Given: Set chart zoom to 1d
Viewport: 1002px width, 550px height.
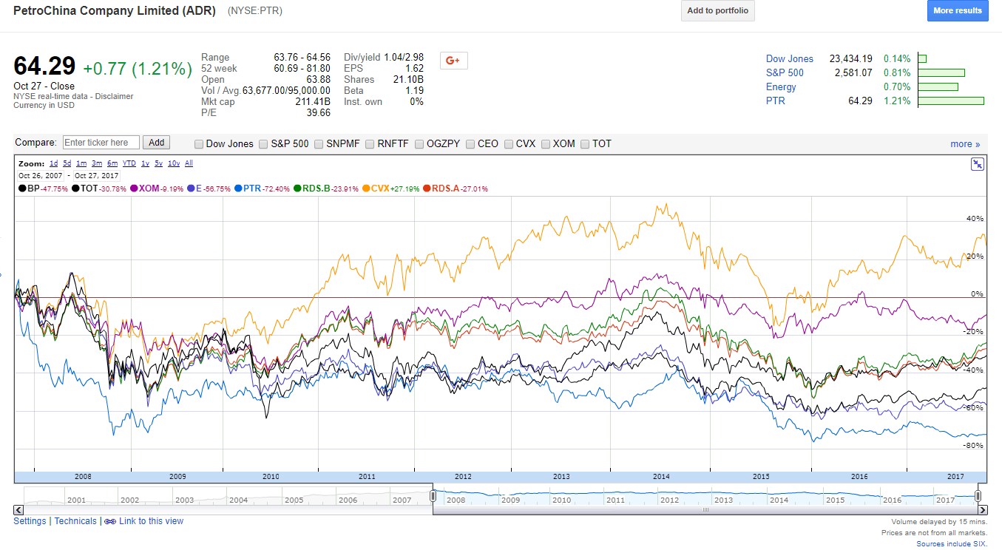Looking at the screenshot, I should pyautogui.click(x=54, y=163).
